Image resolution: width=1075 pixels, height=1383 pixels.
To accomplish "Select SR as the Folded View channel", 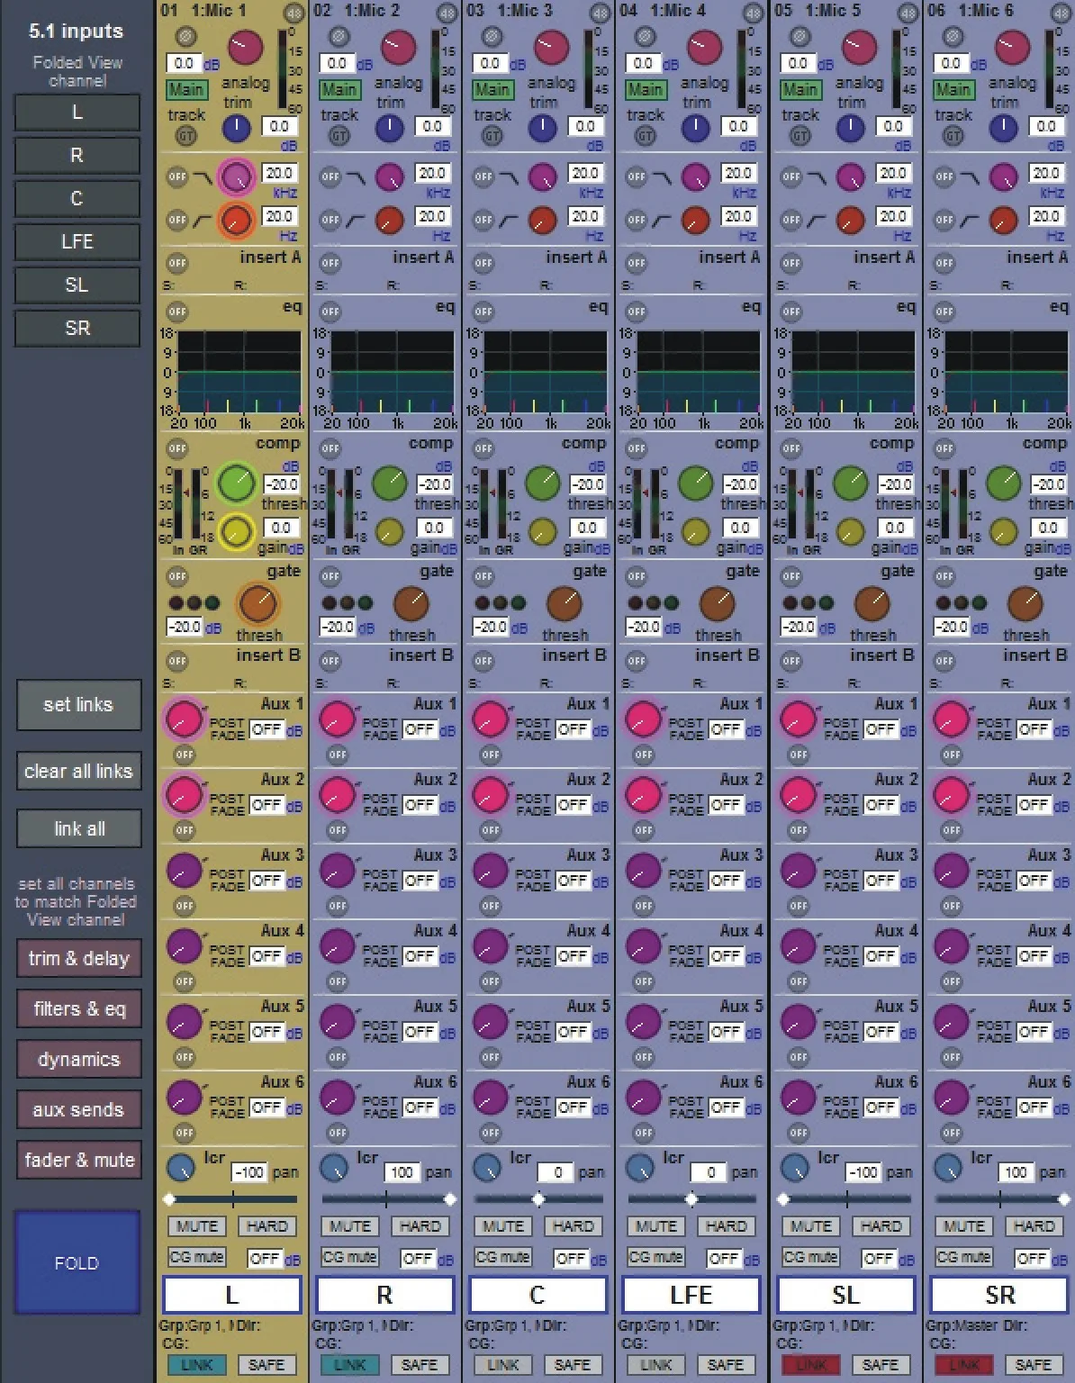I will coord(77,329).
